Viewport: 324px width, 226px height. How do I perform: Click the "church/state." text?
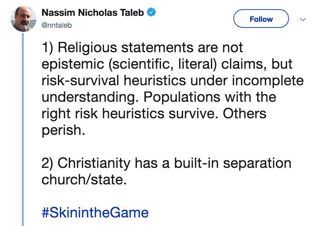83,180
